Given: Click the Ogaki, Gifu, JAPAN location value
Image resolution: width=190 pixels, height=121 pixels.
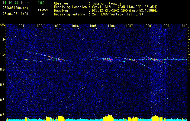Looking at the screenshot, I should click(125, 7).
